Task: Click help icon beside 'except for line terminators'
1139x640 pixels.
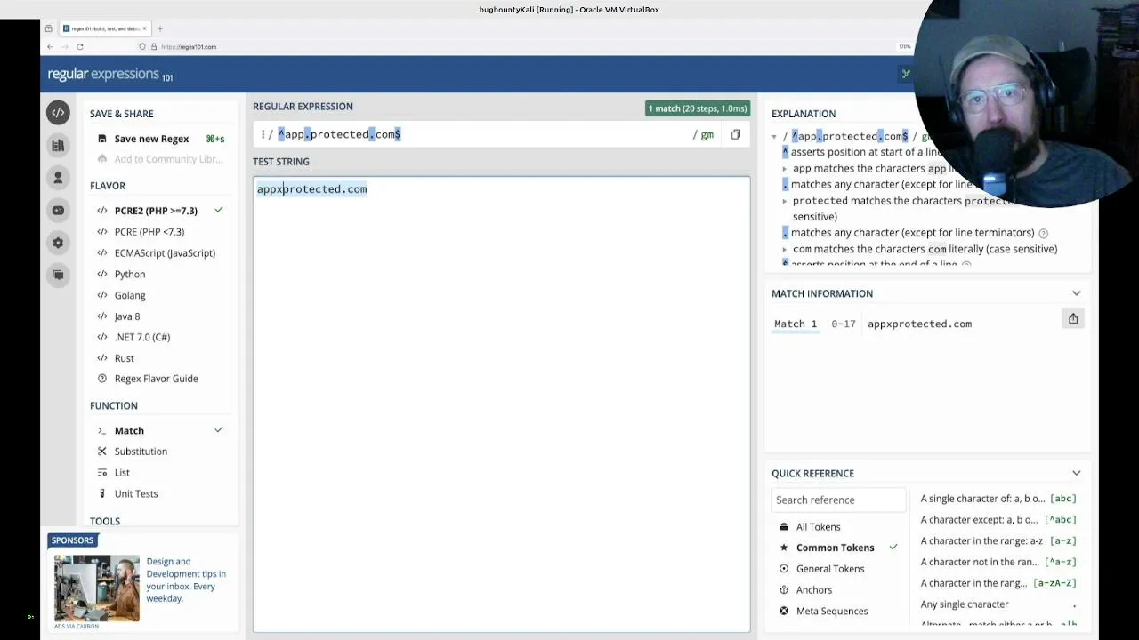Action: [x=1043, y=233]
